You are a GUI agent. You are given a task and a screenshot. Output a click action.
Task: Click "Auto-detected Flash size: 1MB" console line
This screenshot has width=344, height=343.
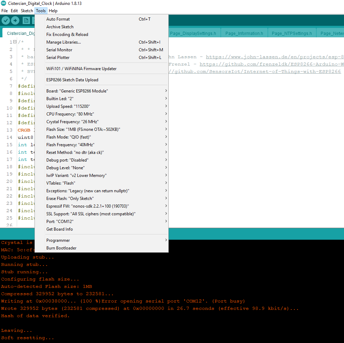[46, 286]
